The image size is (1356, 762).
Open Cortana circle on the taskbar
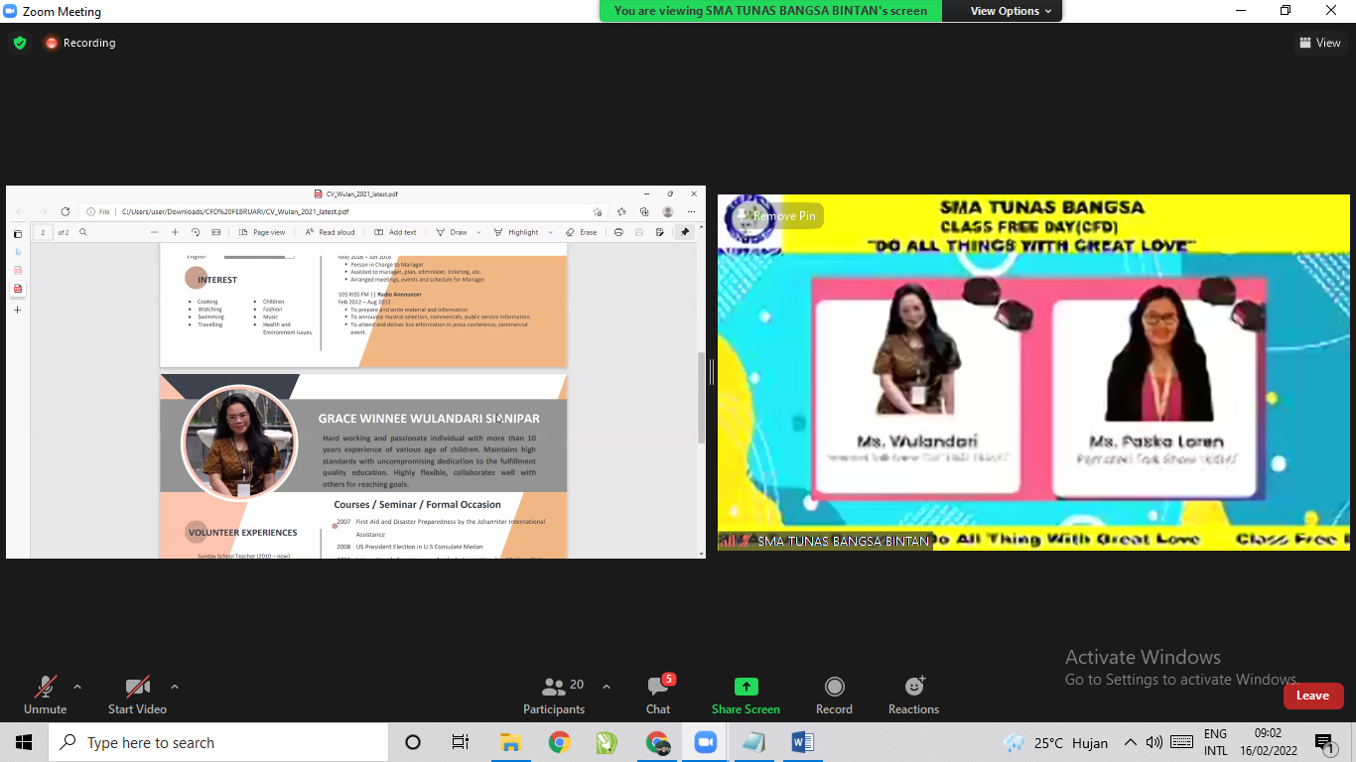(413, 742)
